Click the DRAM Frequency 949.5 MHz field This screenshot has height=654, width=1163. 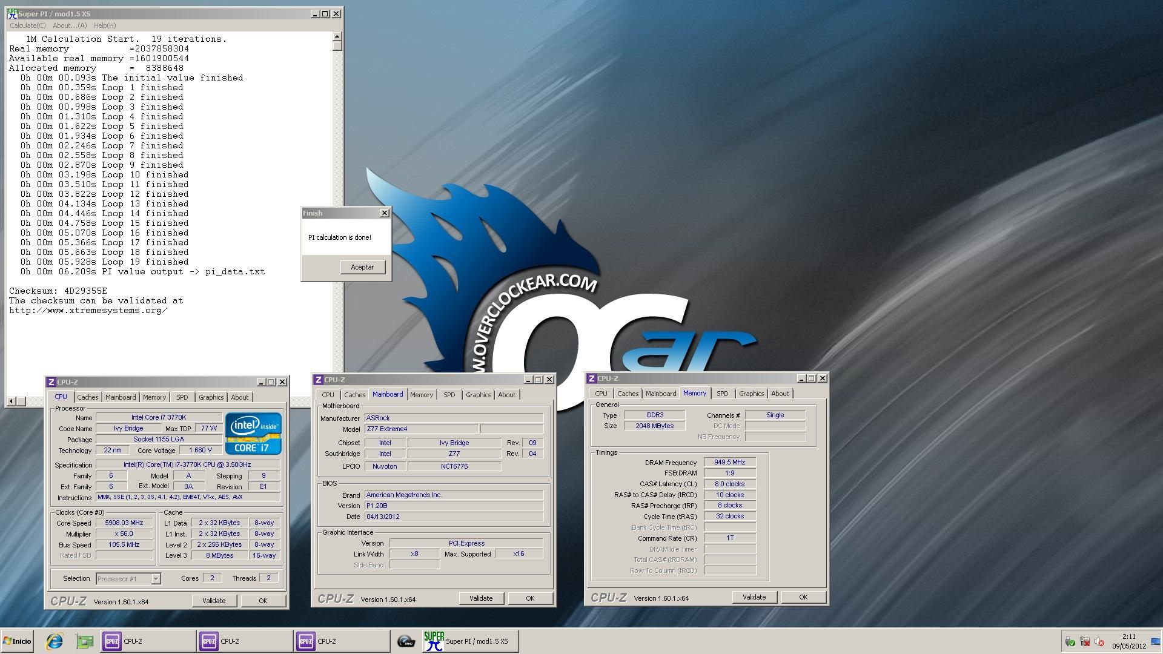[730, 462]
